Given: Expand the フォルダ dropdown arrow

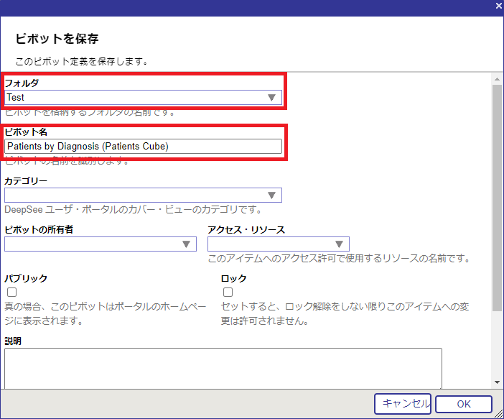Looking at the screenshot, I should coord(272,98).
